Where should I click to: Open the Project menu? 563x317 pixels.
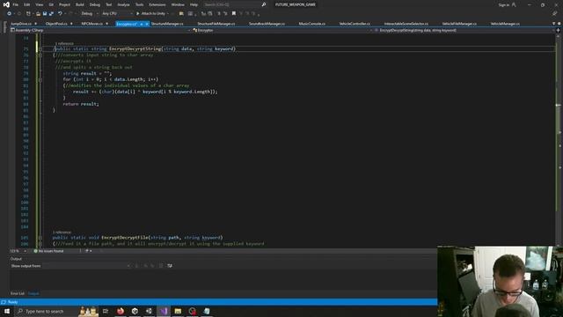coord(64,4)
